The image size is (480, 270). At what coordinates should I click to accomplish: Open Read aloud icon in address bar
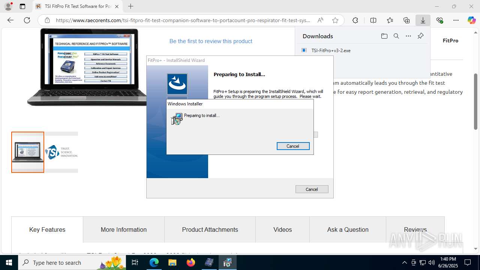click(320, 20)
